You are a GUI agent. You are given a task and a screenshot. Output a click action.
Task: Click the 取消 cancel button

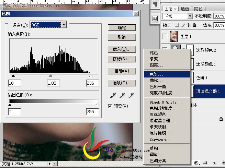click(x=122, y=37)
